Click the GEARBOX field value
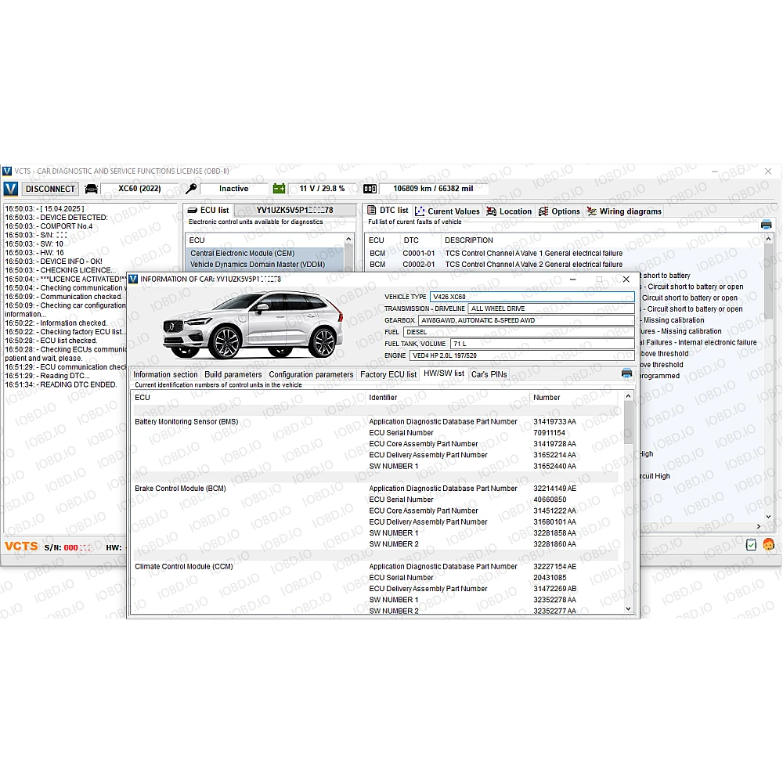 point(526,320)
